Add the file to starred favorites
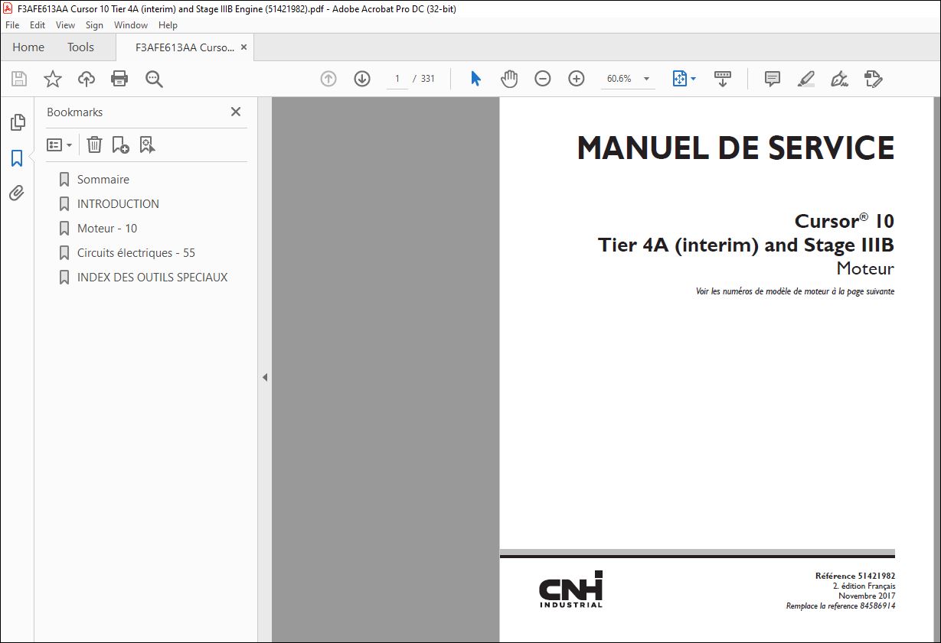Screen dimensions: 941x643 click(52, 79)
